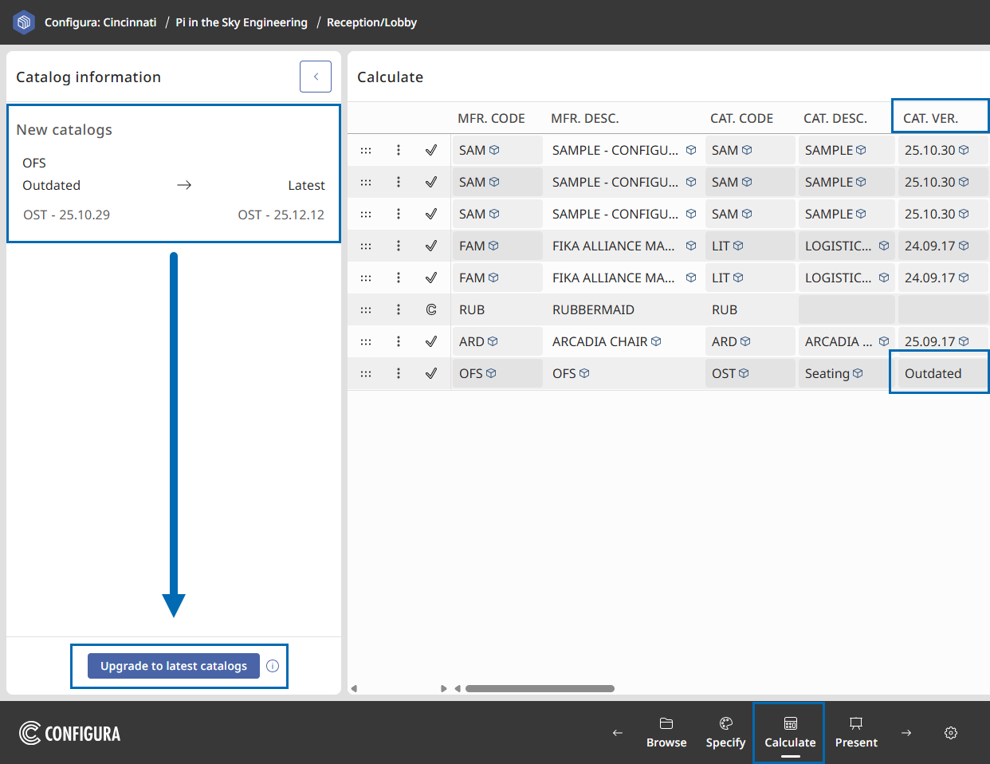Switch to the Calculate tab
Screen dimensions: 990x764
(x=790, y=733)
